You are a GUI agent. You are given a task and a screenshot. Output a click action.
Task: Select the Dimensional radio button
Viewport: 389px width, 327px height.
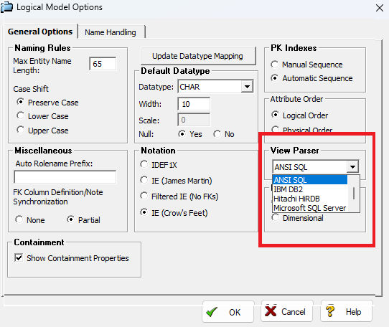pos(275,217)
